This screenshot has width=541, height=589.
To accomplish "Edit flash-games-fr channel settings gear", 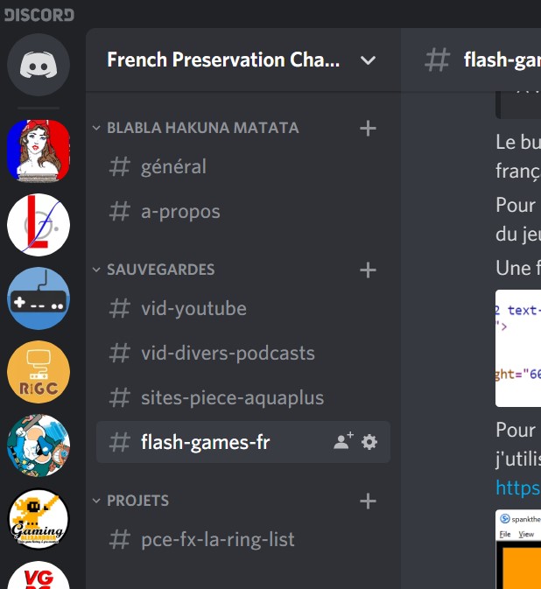I will pos(369,442).
